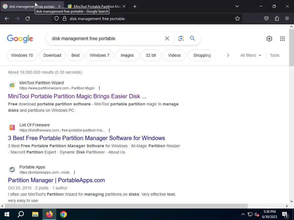Open the Save to Pocket icon
The image size is (294, 220).
266,19
